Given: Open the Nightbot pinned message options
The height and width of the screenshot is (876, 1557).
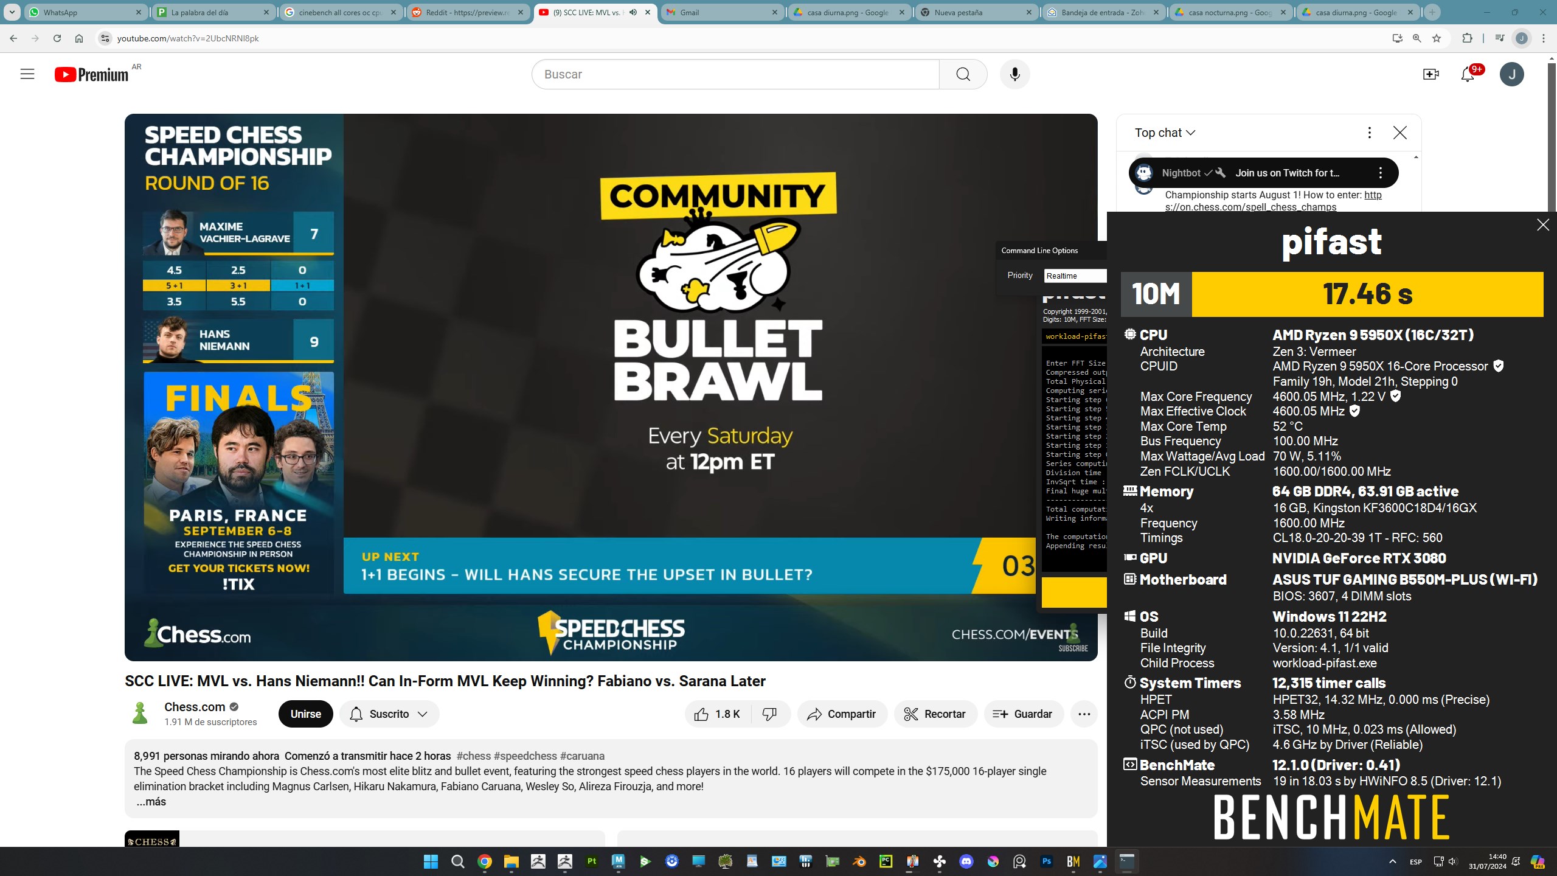Looking at the screenshot, I should click(x=1380, y=173).
